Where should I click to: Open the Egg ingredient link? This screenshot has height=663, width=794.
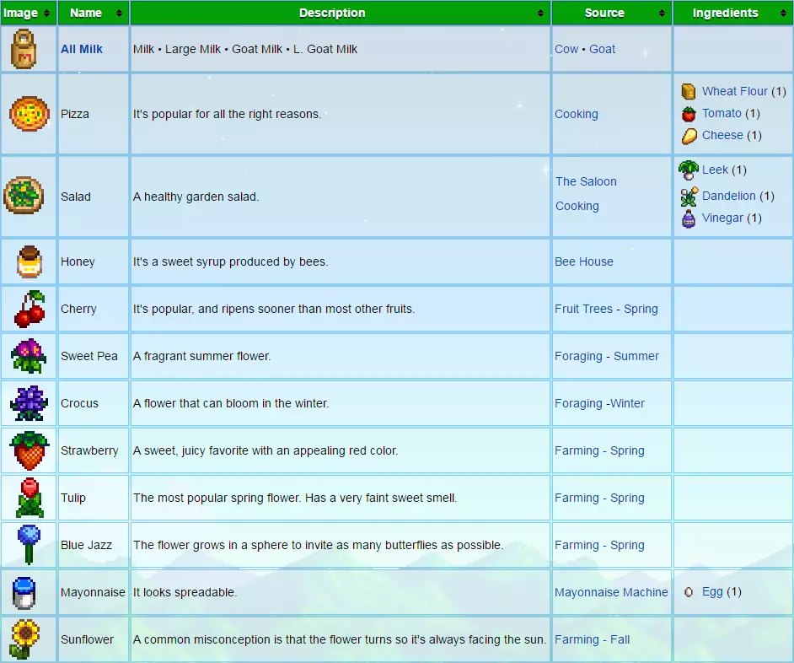[x=712, y=591]
